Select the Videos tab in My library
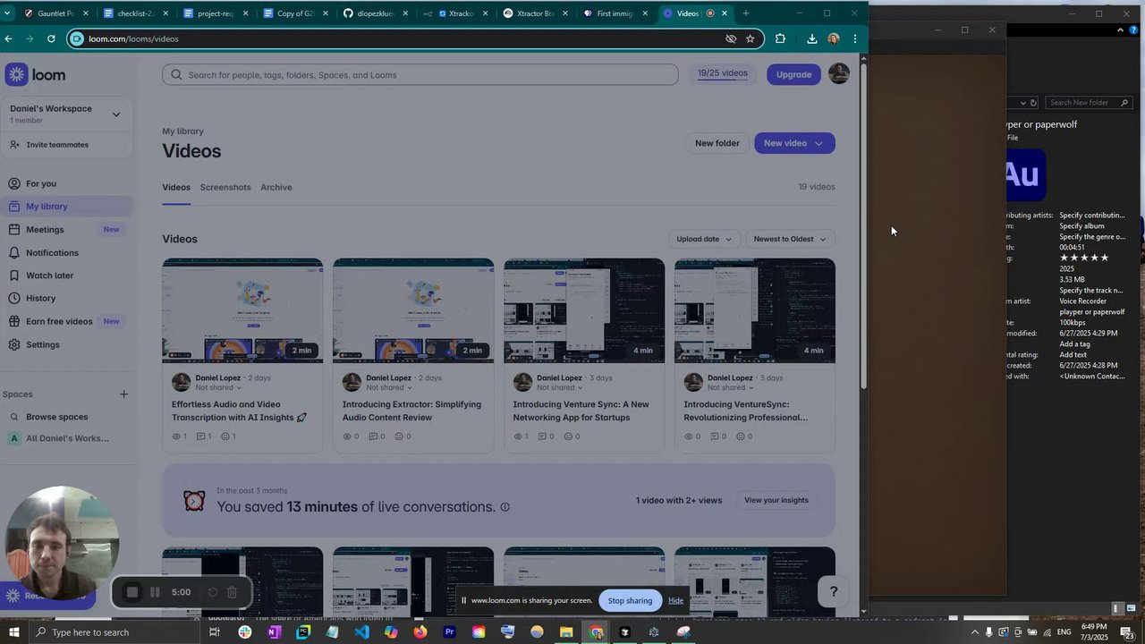1145x644 pixels. point(176,187)
